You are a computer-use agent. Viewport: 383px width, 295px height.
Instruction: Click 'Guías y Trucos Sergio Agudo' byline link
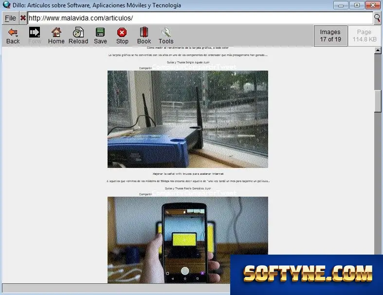point(188,62)
